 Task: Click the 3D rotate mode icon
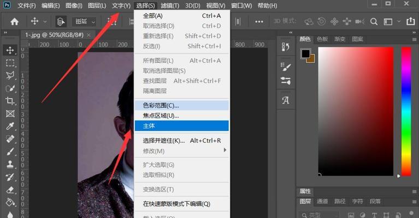[321, 22]
